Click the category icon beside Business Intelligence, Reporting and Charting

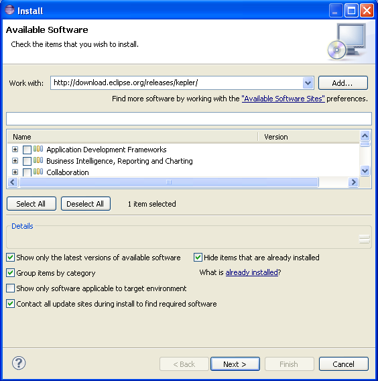38,160
